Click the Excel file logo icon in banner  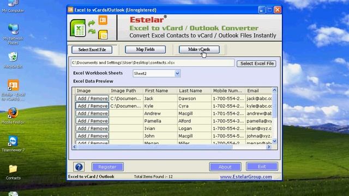pyautogui.click(x=78, y=28)
